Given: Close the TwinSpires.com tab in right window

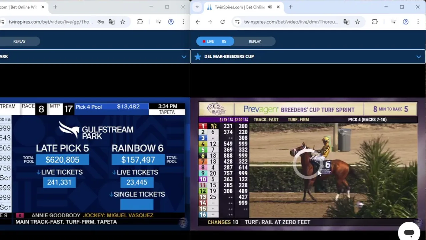Looking at the screenshot, I should (278, 7).
